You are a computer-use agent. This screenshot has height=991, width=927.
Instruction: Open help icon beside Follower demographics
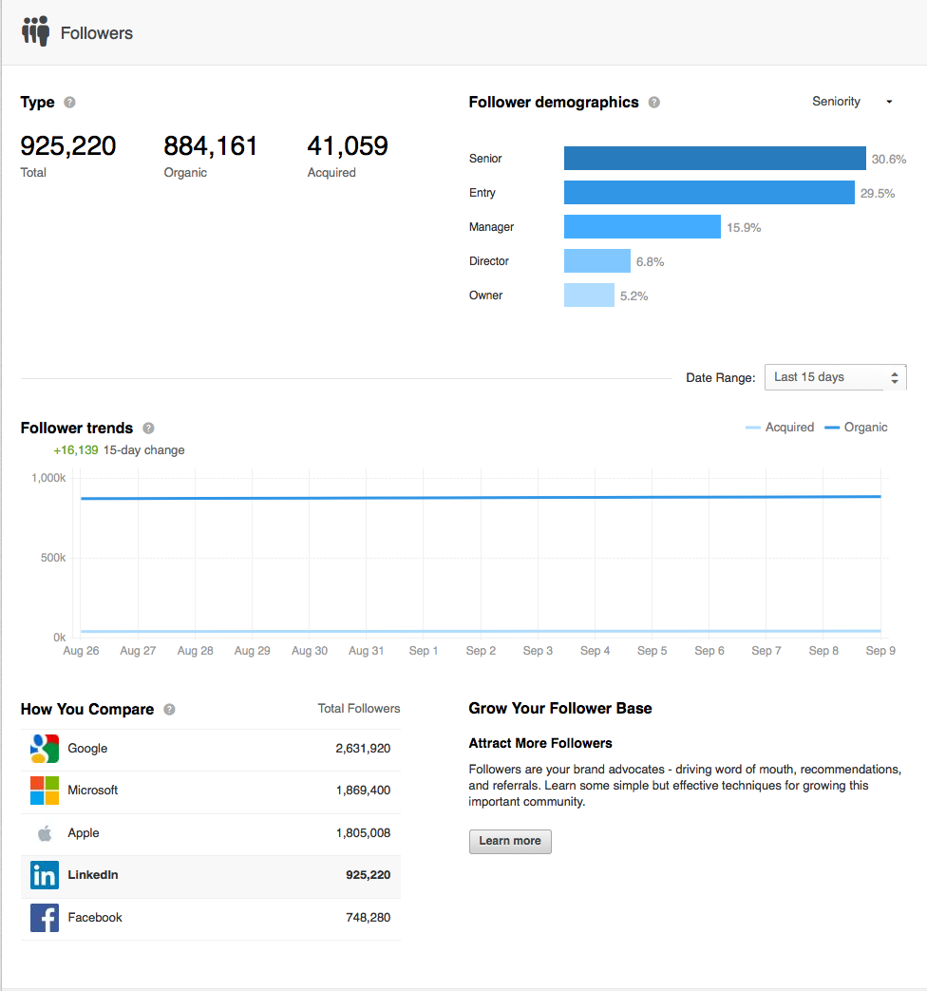(654, 103)
